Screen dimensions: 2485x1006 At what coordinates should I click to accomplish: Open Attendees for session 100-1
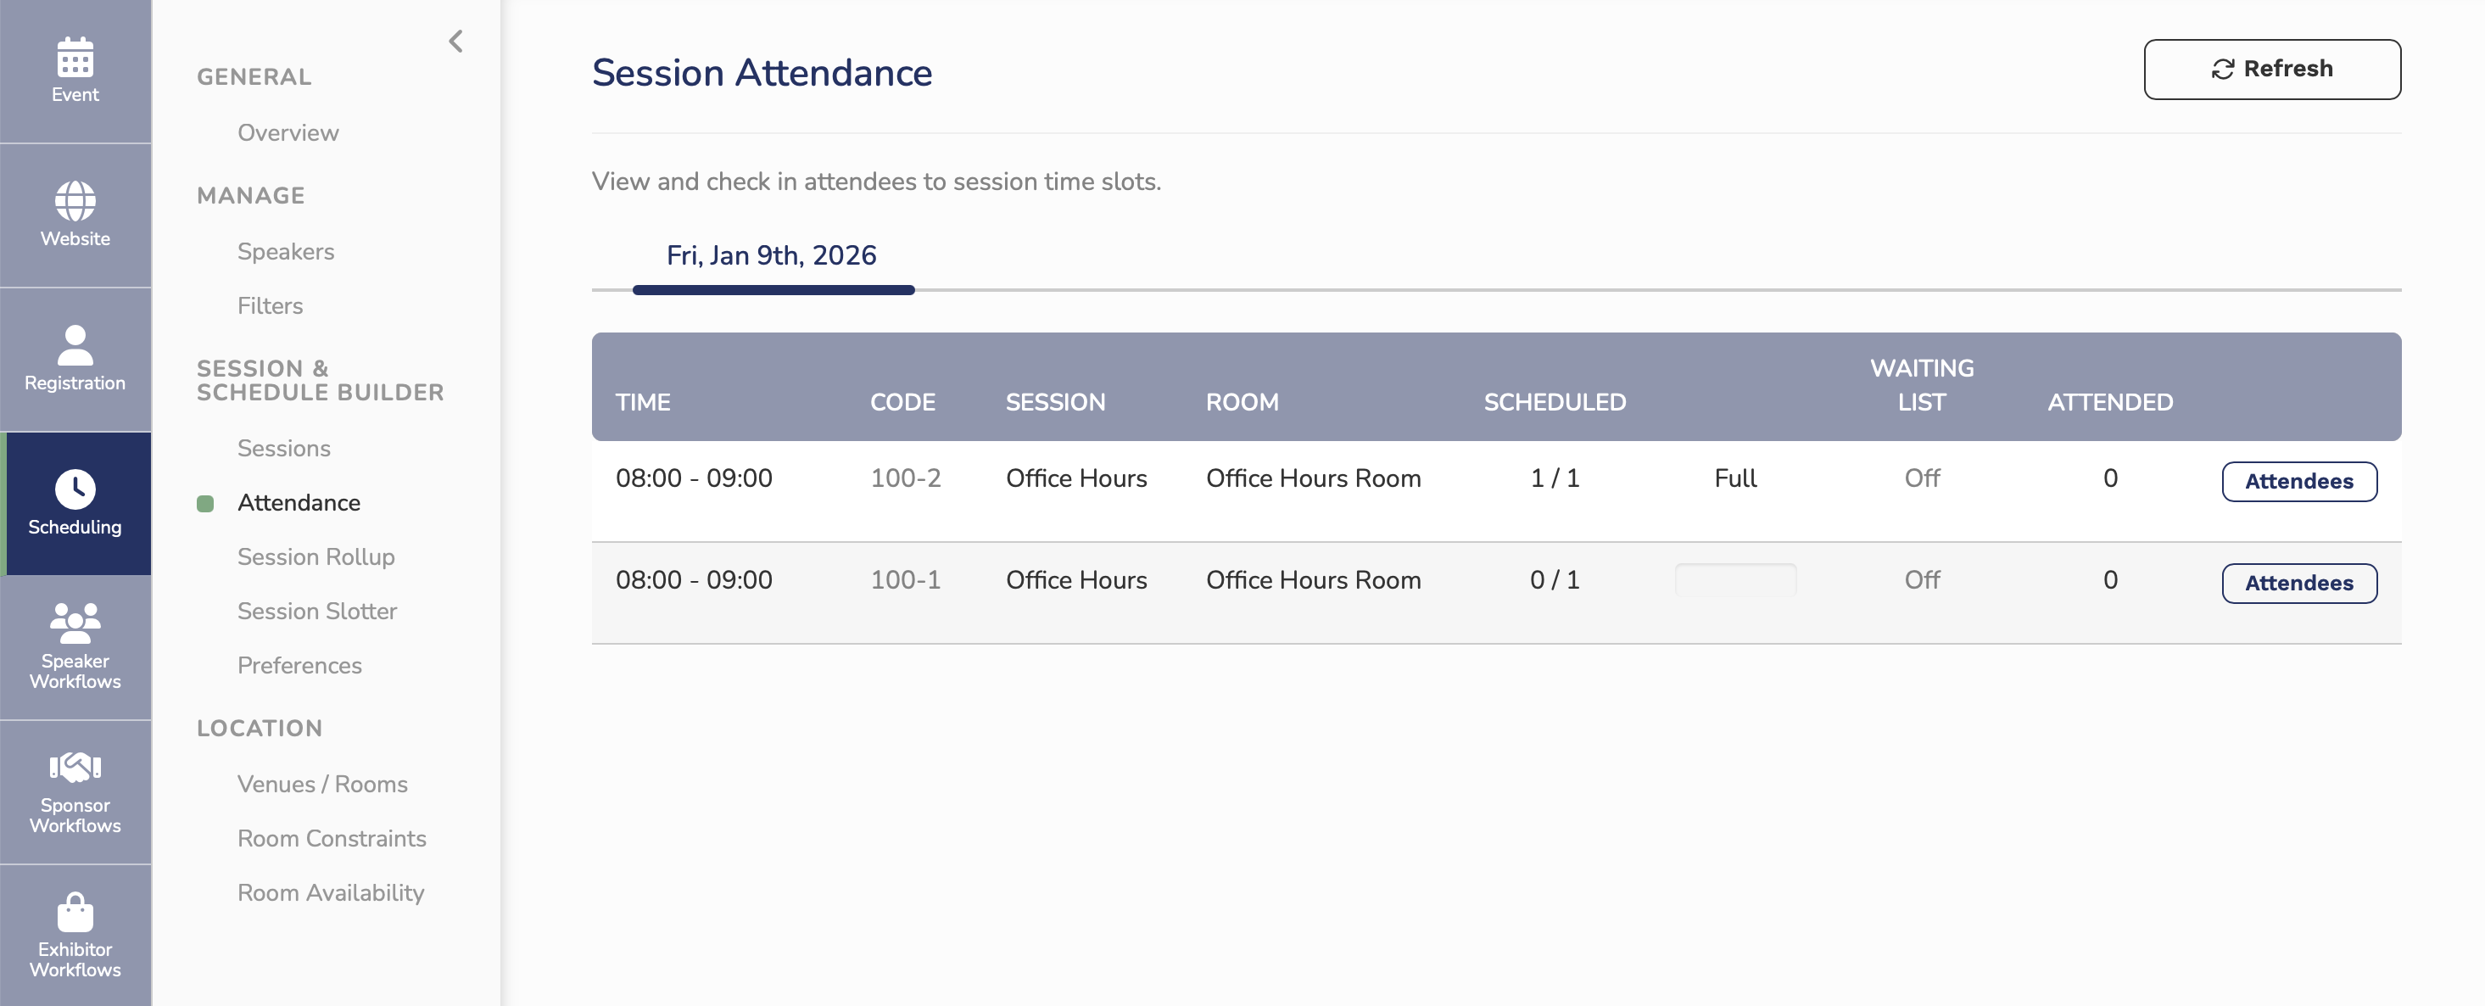pos(2298,584)
